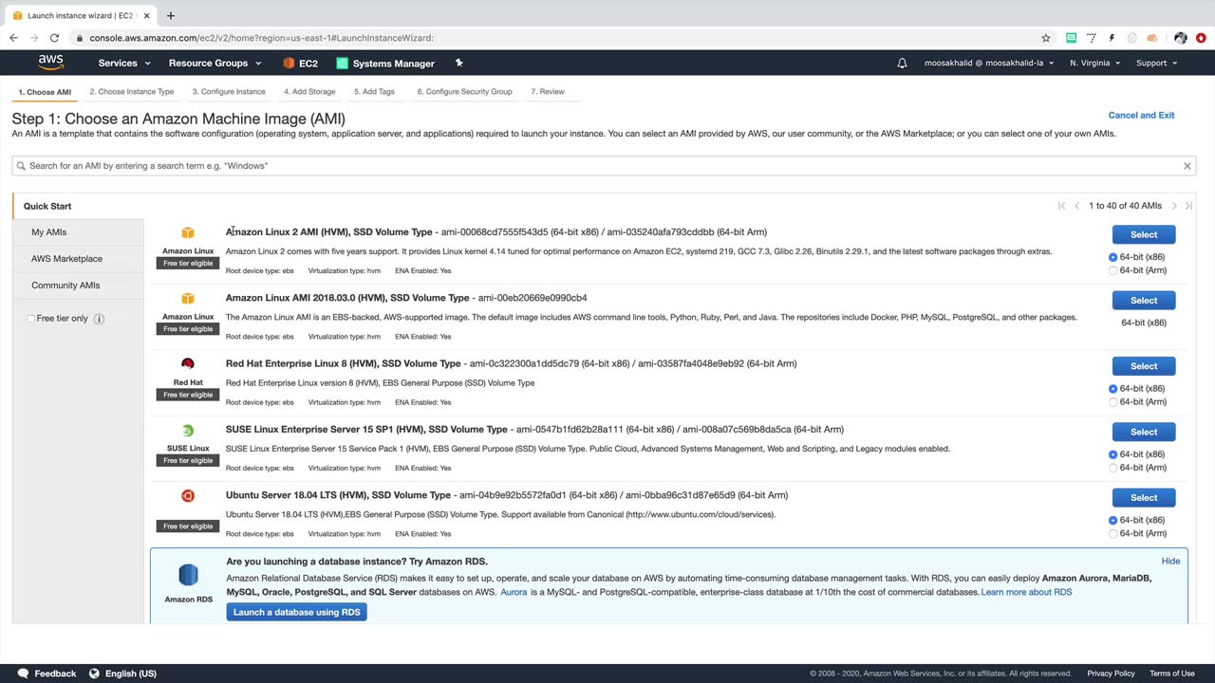Expand the Resource Groups menu
This screenshot has width=1215, height=683.
tap(215, 64)
